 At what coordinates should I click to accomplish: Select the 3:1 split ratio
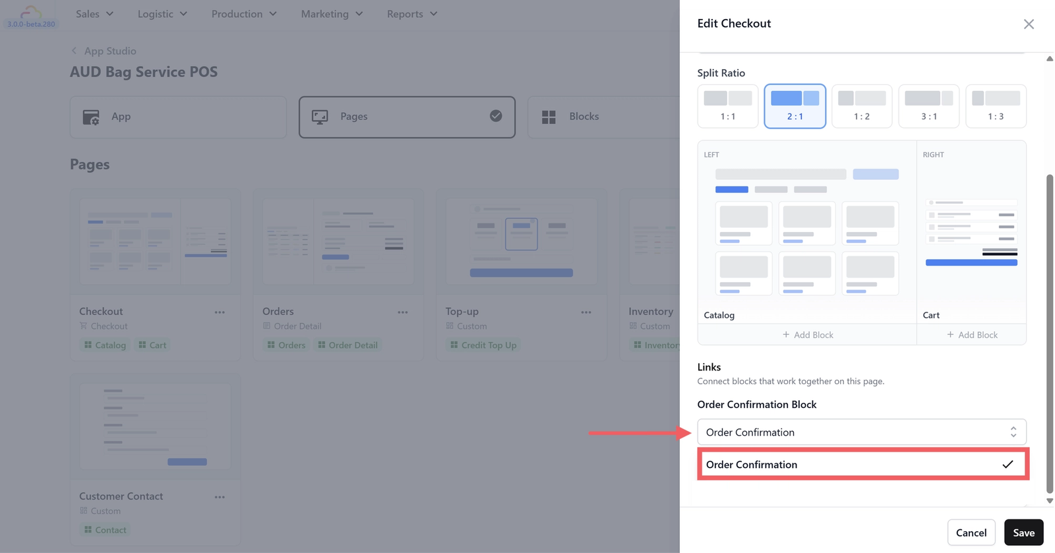(928, 106)
